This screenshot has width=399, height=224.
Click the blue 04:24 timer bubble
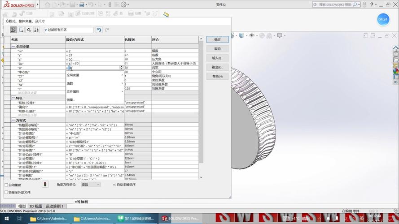[383, 19]
